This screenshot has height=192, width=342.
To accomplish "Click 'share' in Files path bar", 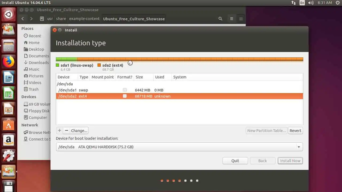I will (x=61, y=19).
